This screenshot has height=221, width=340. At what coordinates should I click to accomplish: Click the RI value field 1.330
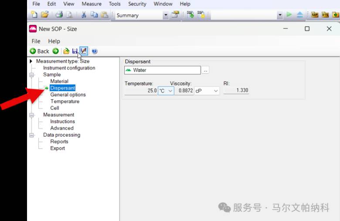coord(236,90)
